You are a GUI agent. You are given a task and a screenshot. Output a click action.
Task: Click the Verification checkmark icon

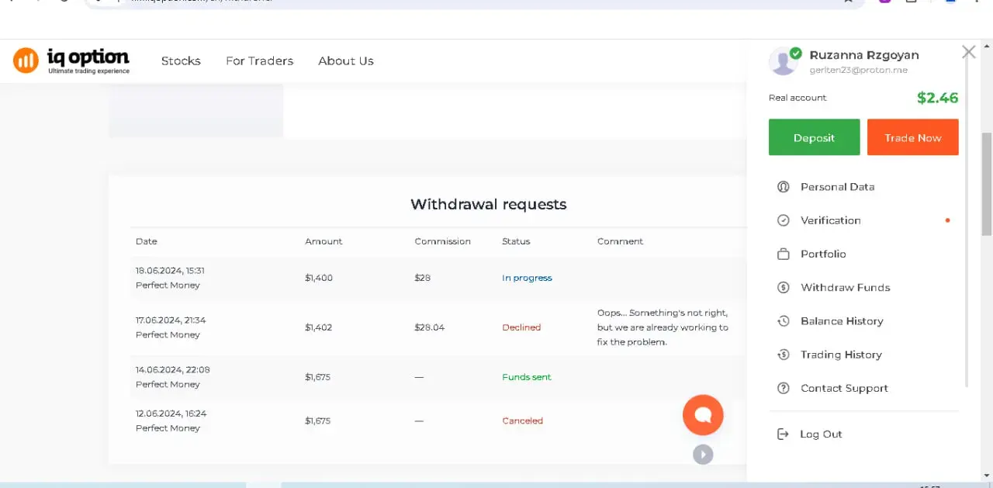tap(784, 220)
